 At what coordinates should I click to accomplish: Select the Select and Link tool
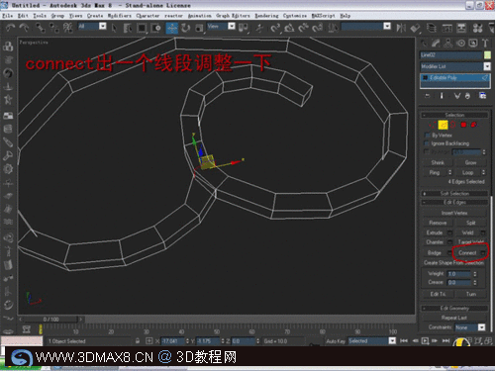pyautogui.click(x=41, y=28)
